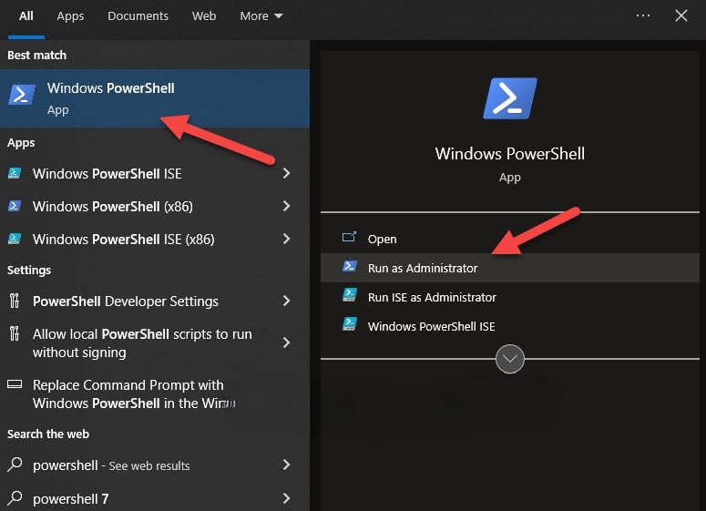Expand powershell web results arrow
Screen dimensions: 706x511
(x=286, y=465)
